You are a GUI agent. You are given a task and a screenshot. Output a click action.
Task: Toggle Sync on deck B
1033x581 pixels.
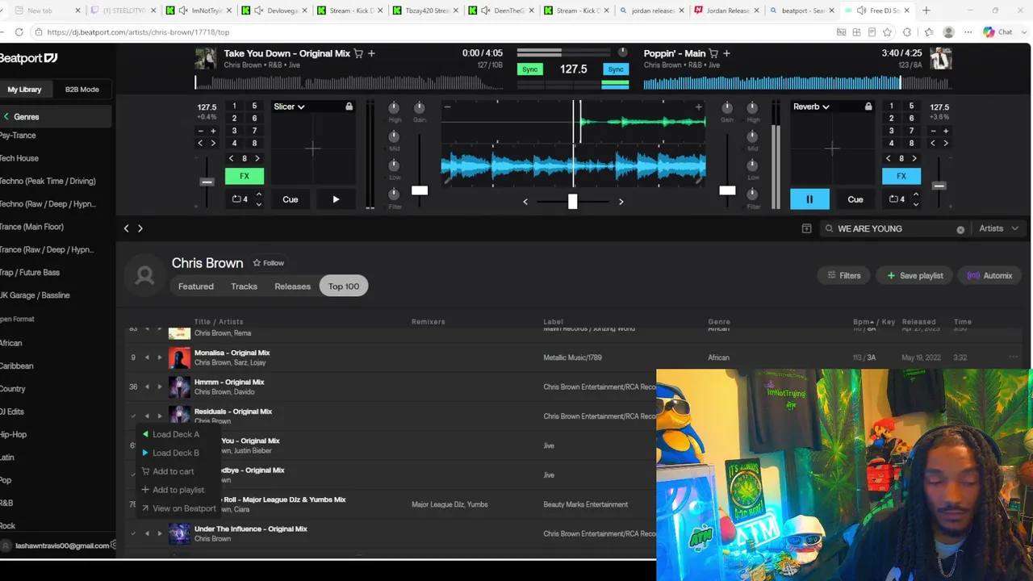(x=616, y=69)
